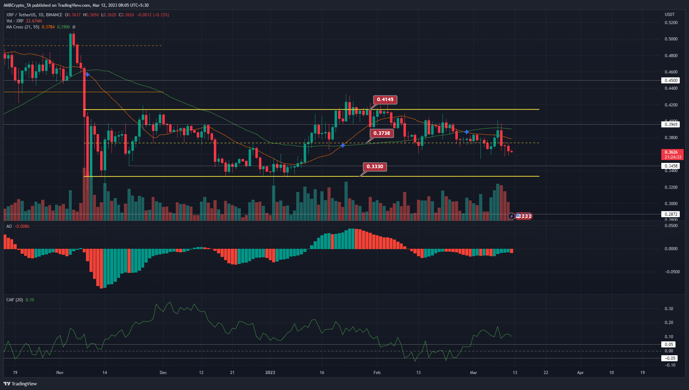Click the 0.3738 price callout label
Screen dimensions: 689x390
(381, 133)
